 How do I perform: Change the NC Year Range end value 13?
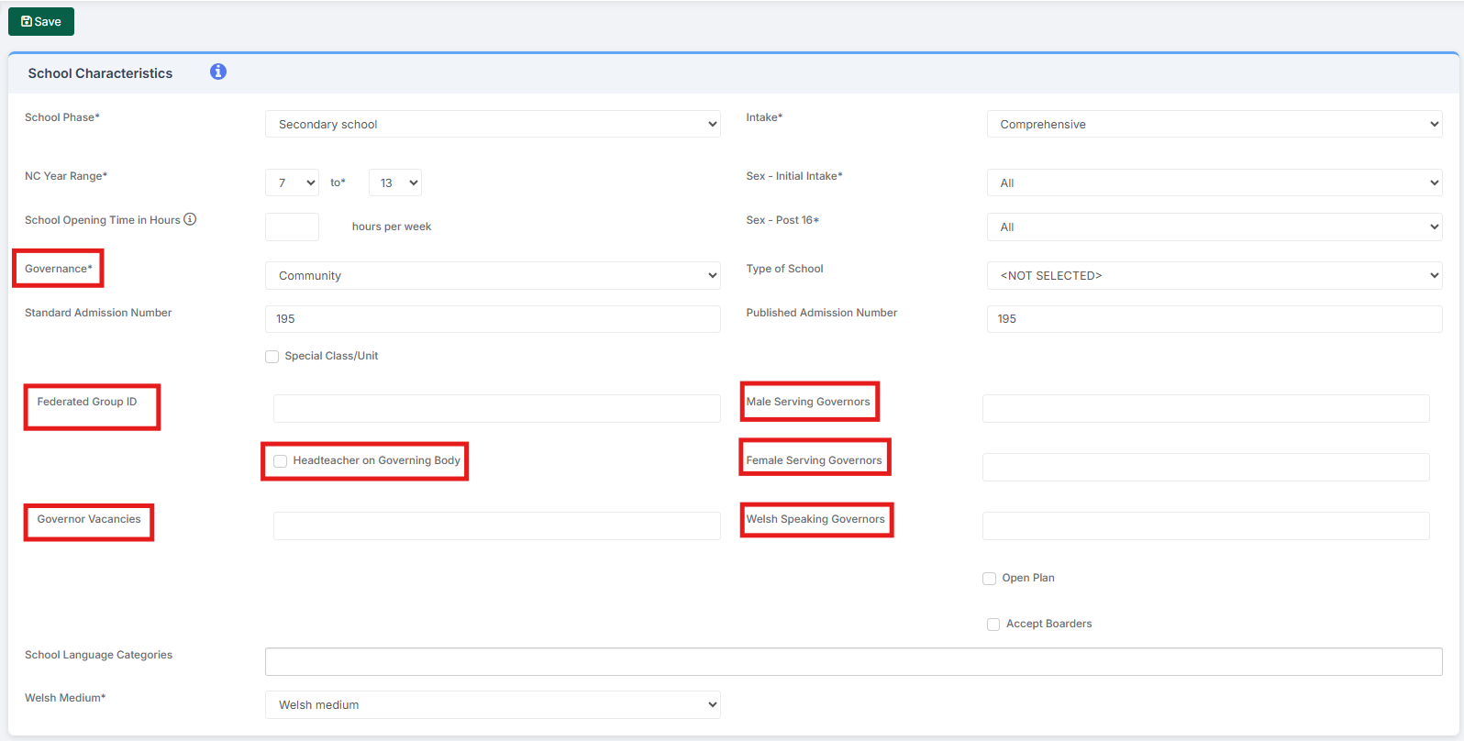(395, 182)
